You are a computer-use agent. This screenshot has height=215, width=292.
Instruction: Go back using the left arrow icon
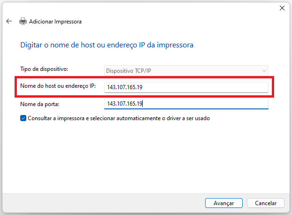coord(9,22)
